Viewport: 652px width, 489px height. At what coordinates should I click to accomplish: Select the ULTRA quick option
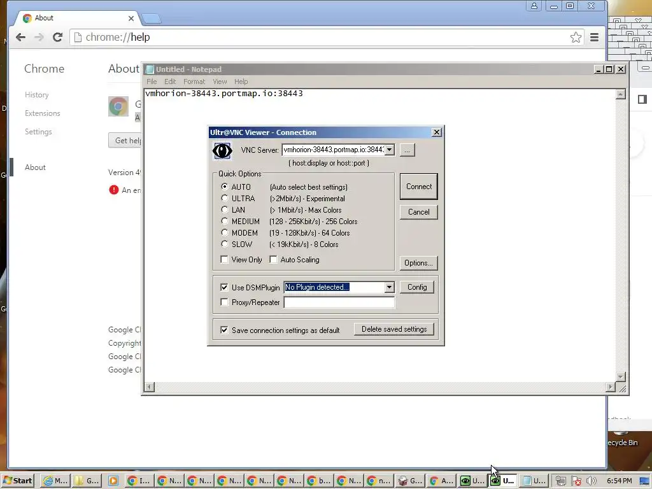point(225,199)
